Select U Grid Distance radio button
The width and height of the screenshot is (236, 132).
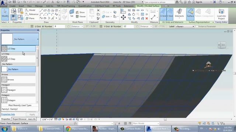[69, 26]
